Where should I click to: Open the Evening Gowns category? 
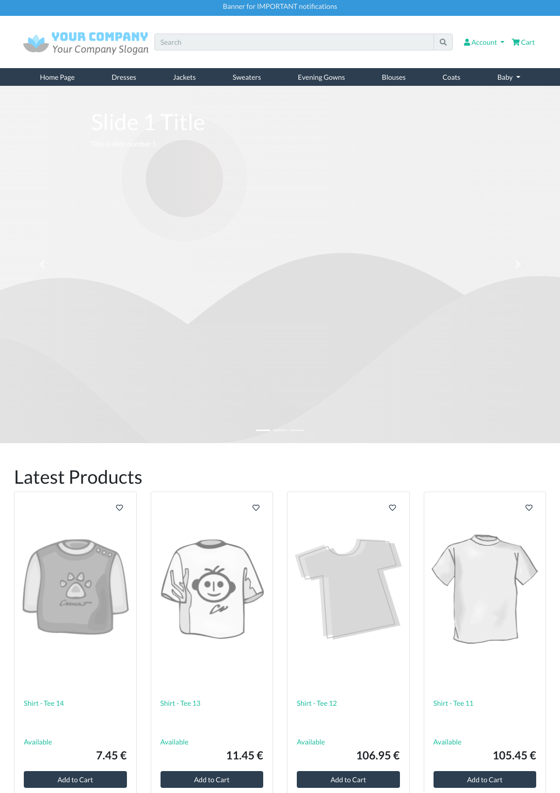pos(321,77)
